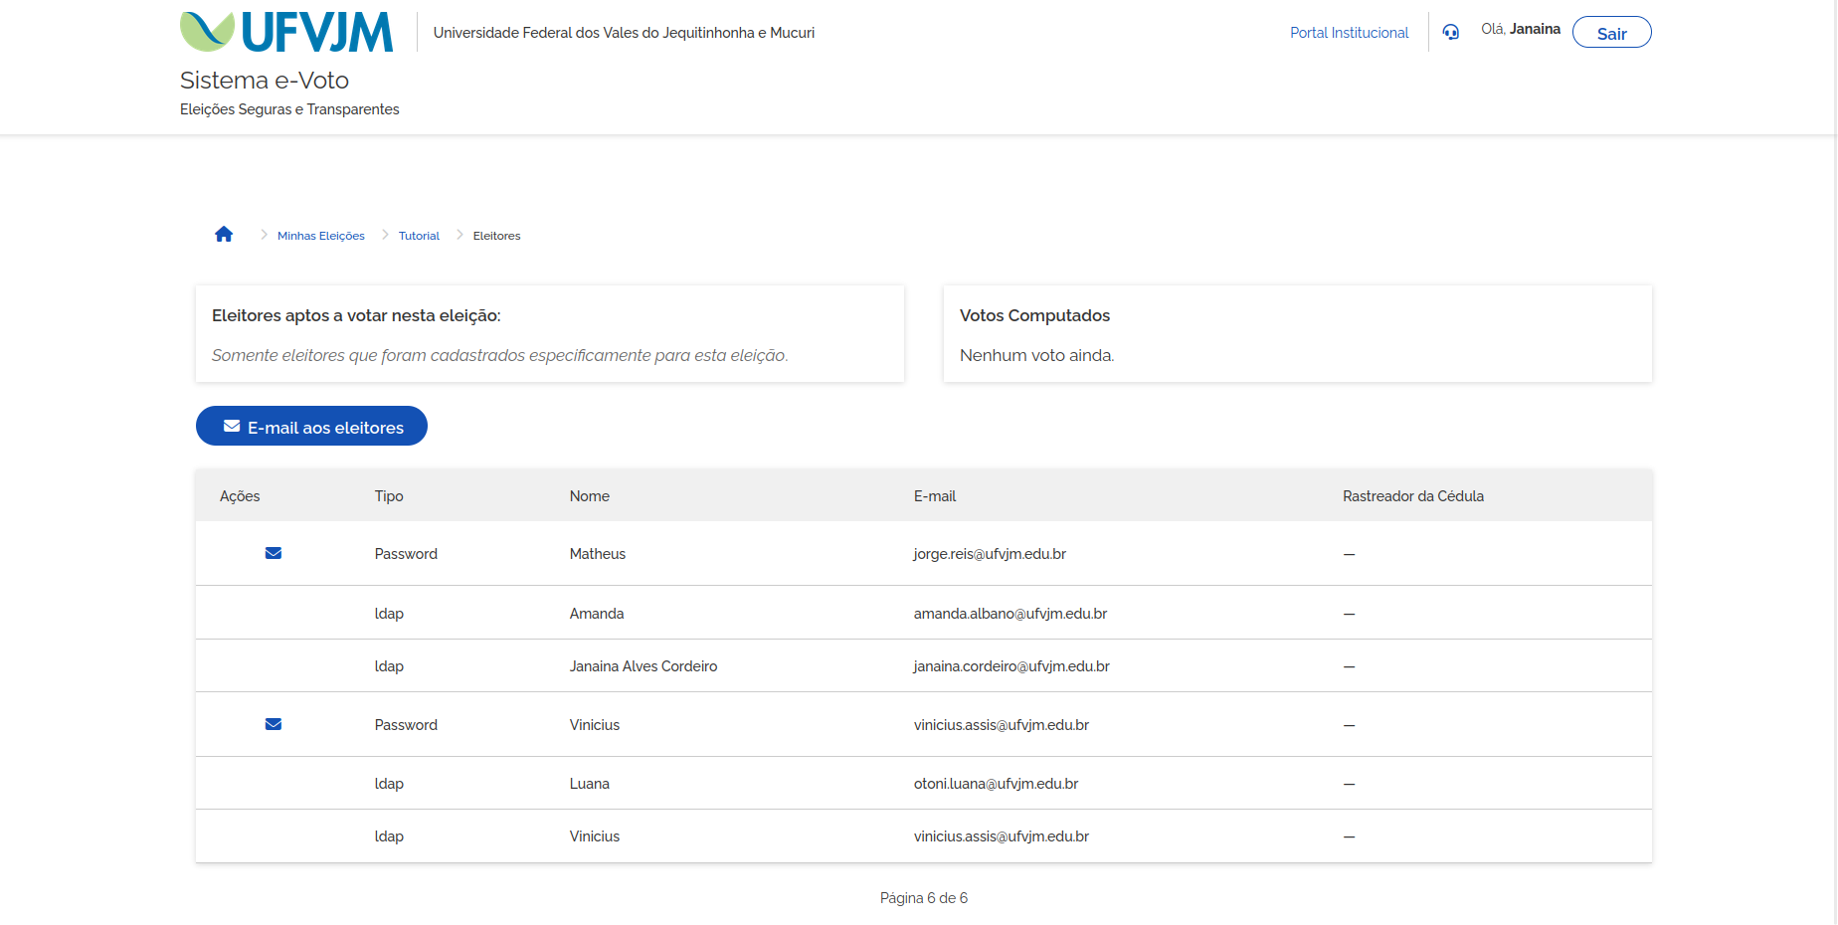
Task: Select name cell Luana
Action: coord(590,784)
